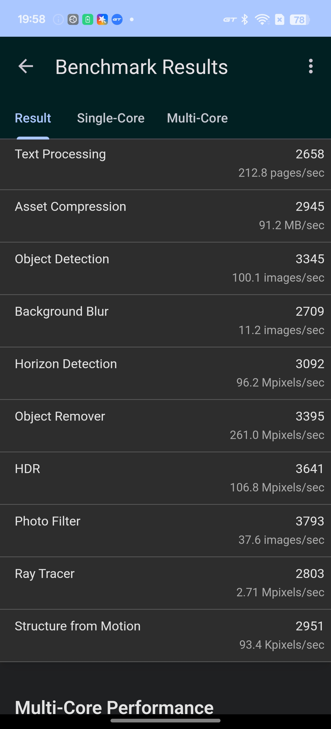331x729 pixels.
Task: Select the Background Blur result row
Action: coord(165,321)
